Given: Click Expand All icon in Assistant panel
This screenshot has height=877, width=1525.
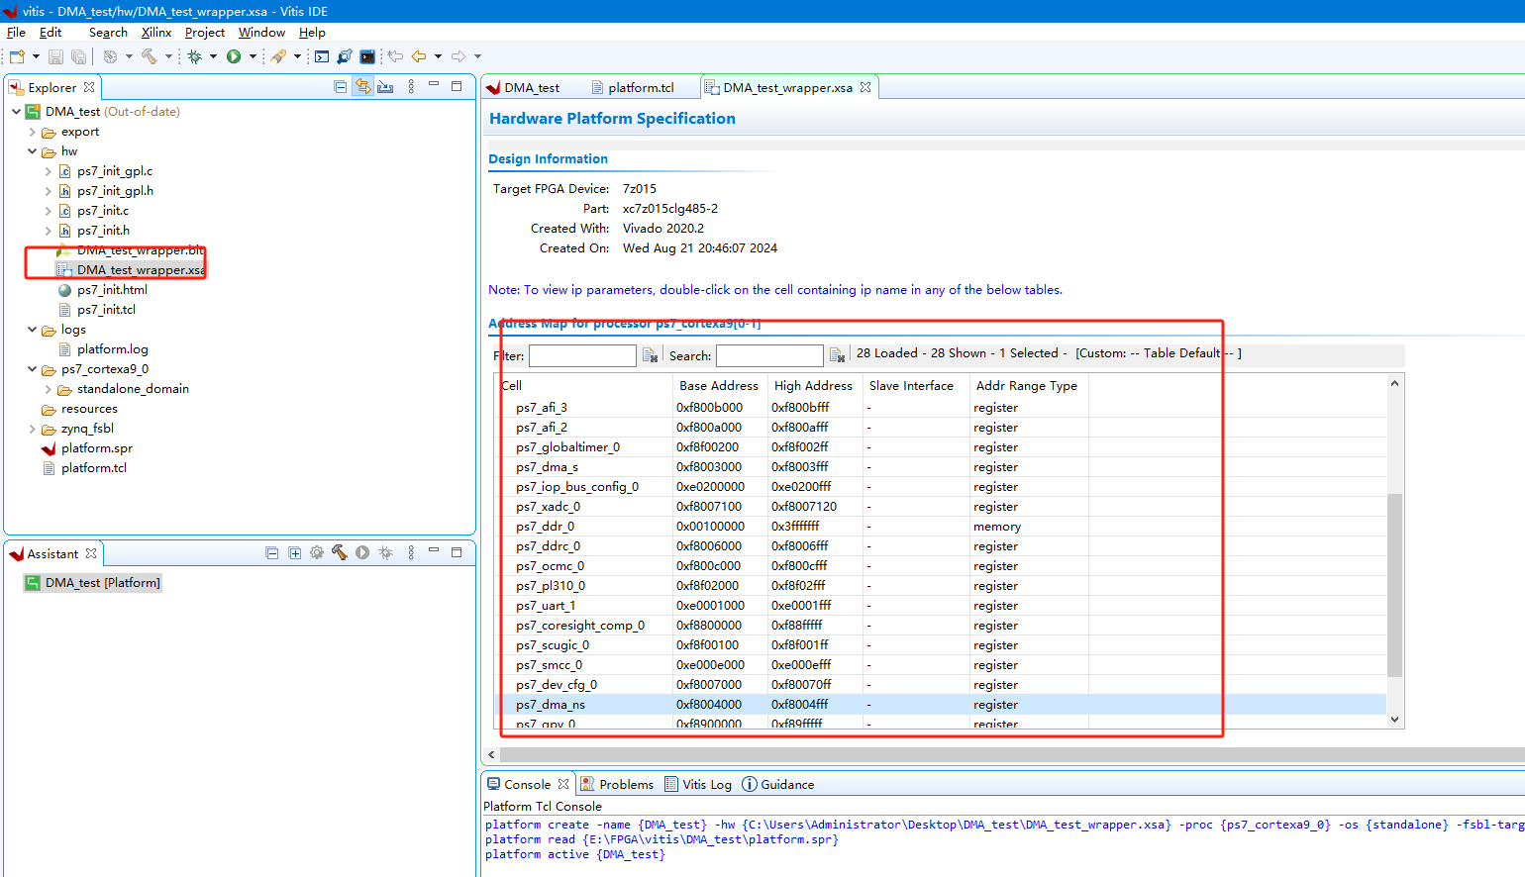Looking at the screenshot, I should coord(294,553).
